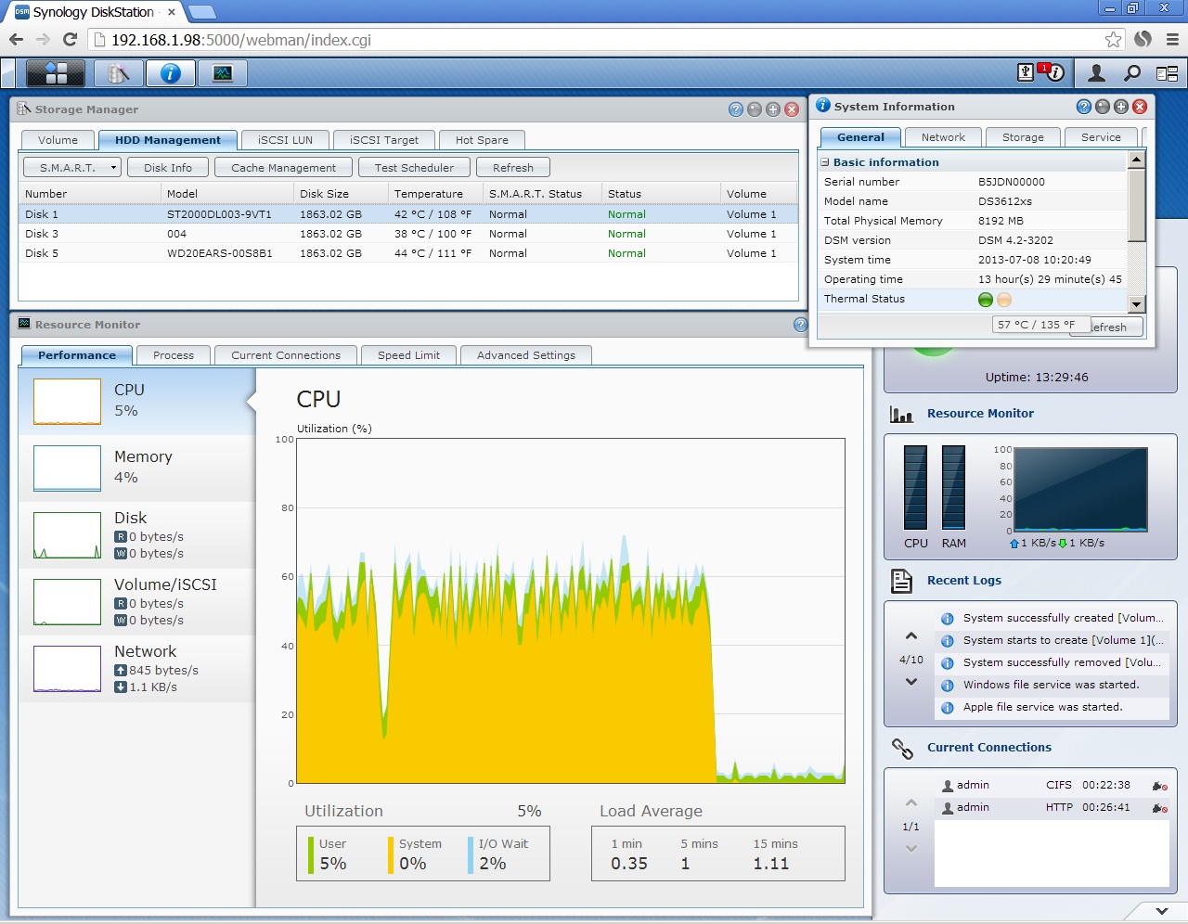Switch to the Process tab in Resource Monitor
This screenshot has width=1188, height=924.
click(173, 354)
